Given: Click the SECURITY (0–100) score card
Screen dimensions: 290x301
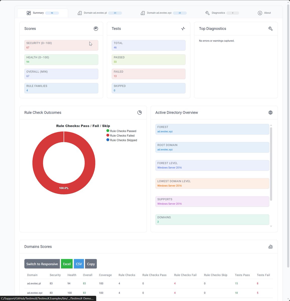Looking at the screenshot, I should 61,45.
